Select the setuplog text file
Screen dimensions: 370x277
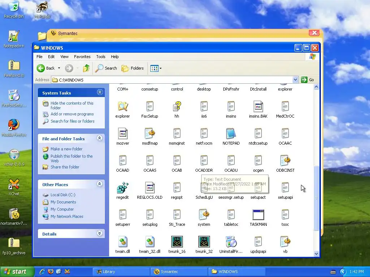(150, 215)
